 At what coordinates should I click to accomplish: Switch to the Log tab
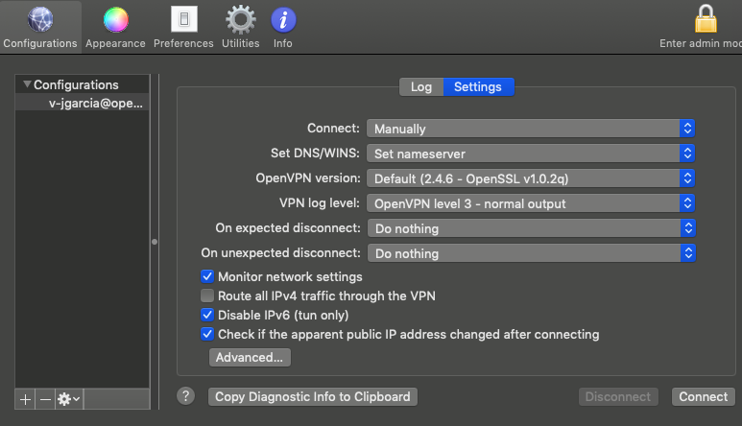point(421,87)
